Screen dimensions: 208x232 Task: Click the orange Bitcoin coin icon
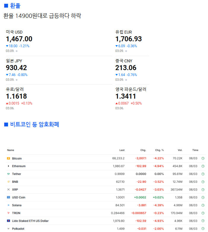point(8,158)
